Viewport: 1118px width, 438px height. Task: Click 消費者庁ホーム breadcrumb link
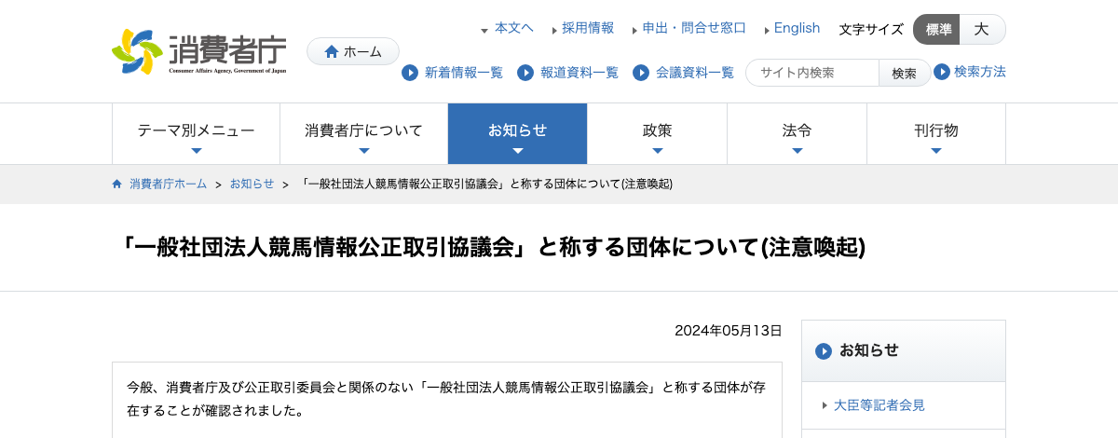169,184
